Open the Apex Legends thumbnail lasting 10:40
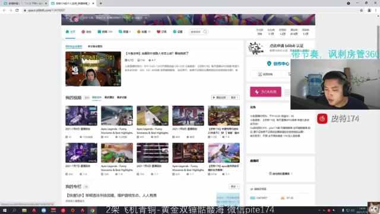The width and height of the screenshot is (380, 214). [153, 115]
